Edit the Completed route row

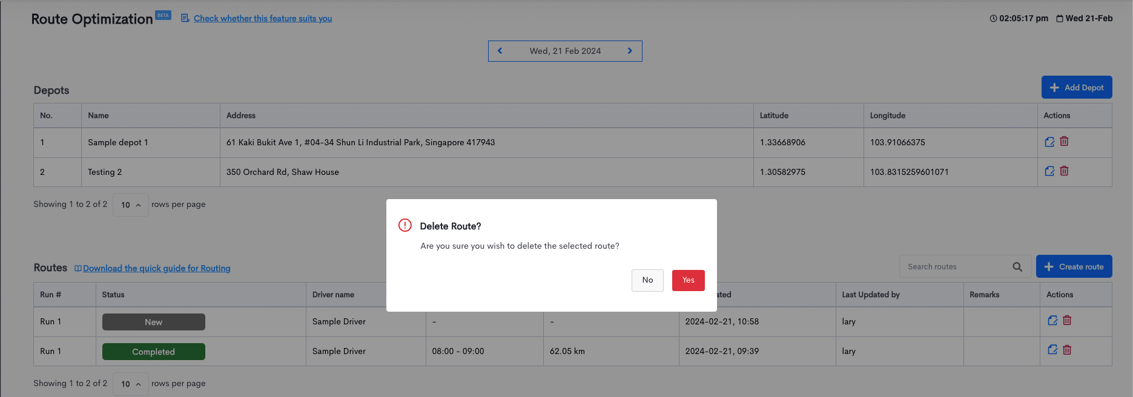1052,350
